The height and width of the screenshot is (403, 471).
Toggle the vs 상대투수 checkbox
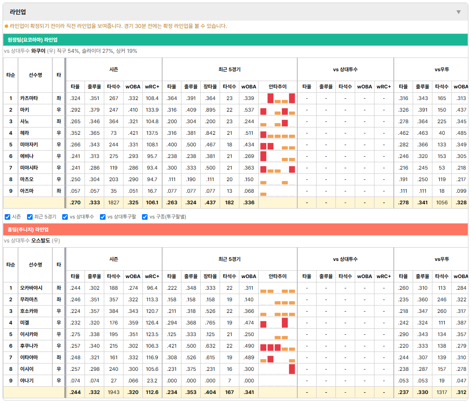tap(65, 217)
